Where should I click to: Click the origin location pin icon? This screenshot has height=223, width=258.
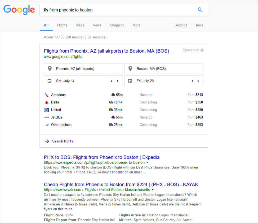[50, 69]
